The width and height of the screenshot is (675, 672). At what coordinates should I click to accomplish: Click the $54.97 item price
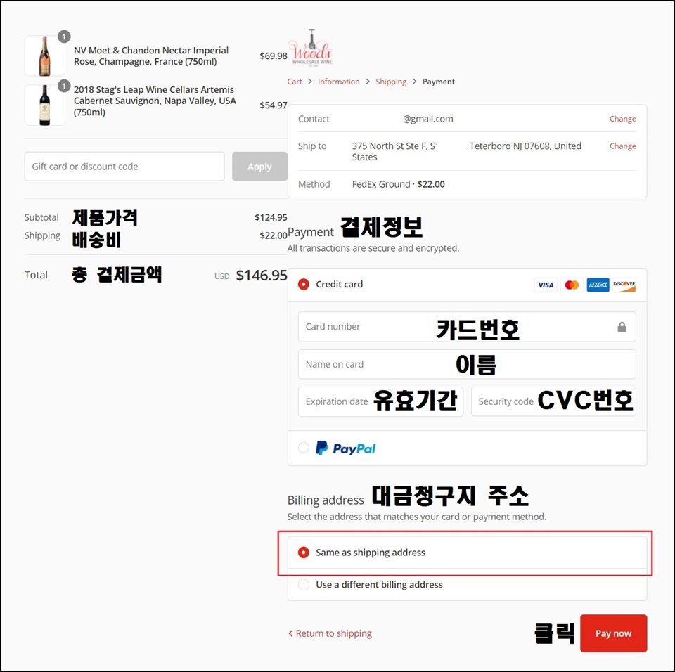tap(274, 105)
